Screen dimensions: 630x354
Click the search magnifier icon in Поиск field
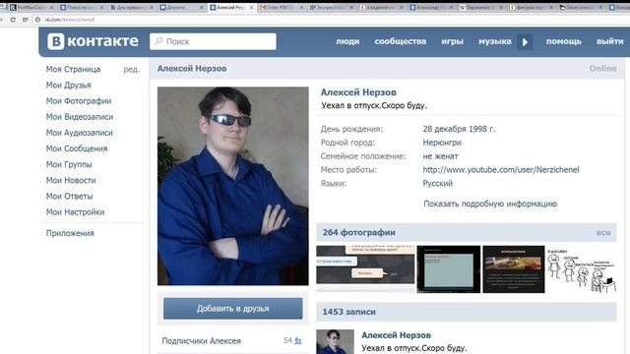click(158, 41)
